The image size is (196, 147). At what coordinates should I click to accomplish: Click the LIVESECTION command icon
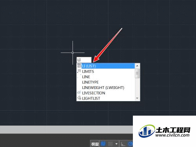79,93
